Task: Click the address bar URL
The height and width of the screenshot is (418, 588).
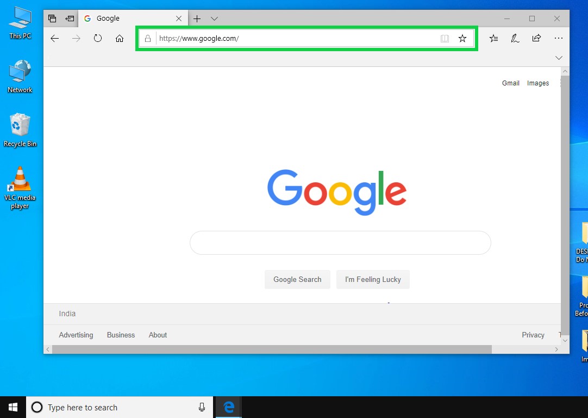Action: 199,38
